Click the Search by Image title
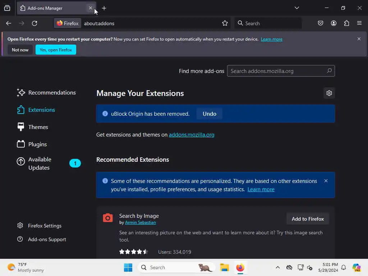Screen dimensions: 368x276 point(139,216)
